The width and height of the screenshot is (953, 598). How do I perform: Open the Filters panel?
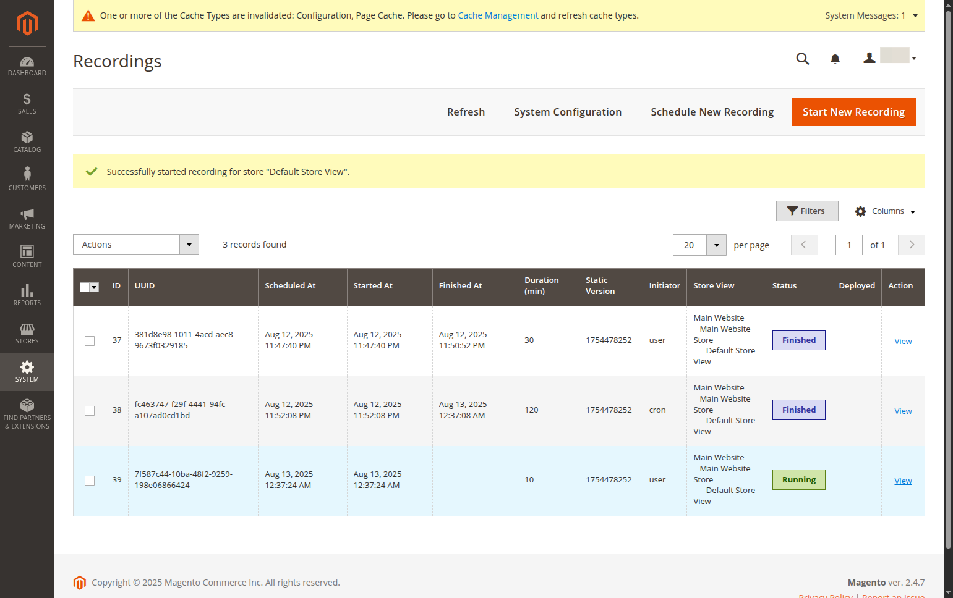pyautogui.click(x=807, y=211)
